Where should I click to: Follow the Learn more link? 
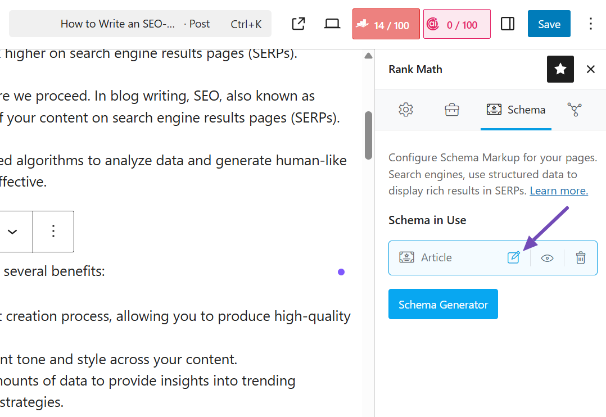coord(559,191)
